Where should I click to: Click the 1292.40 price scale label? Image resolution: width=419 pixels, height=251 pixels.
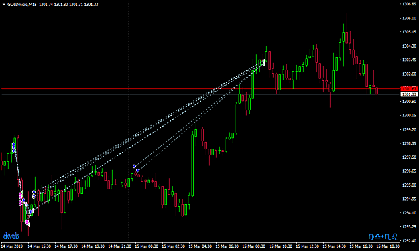pos(409,240)
